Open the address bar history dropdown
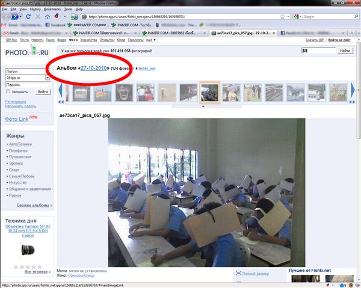 point(288,17)
